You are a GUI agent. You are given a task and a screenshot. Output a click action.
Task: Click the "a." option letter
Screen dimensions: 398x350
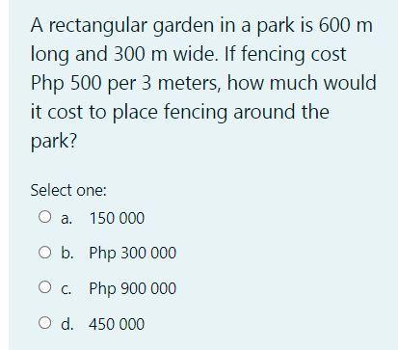[66, 219]
